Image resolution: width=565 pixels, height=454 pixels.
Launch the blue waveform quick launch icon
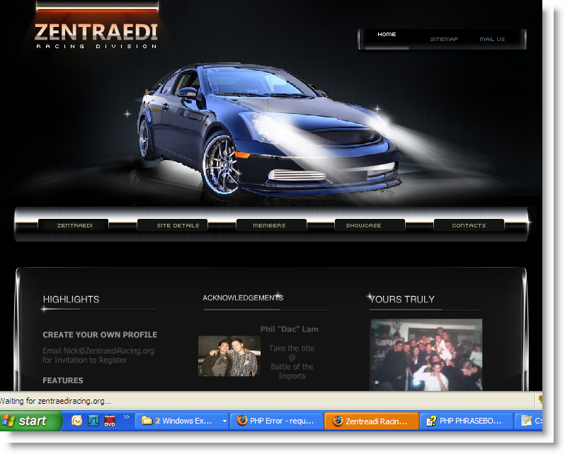(x=93, y=421)
